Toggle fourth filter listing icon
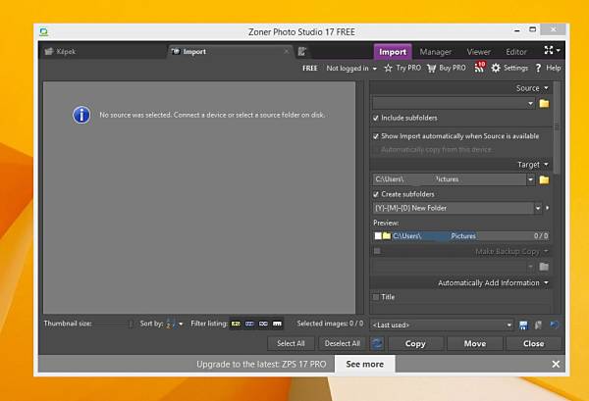The width and height of the screenshot is (589, 401). tap(277, 324)
